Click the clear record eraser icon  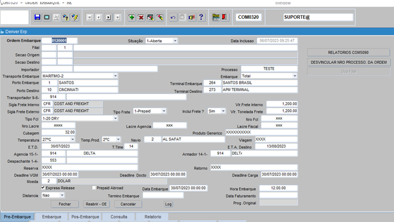pyautogui.click(x=160, y=18)
